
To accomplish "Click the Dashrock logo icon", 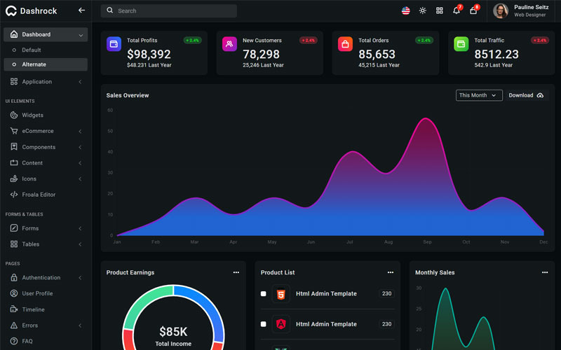I will click(x=11, y=11).
